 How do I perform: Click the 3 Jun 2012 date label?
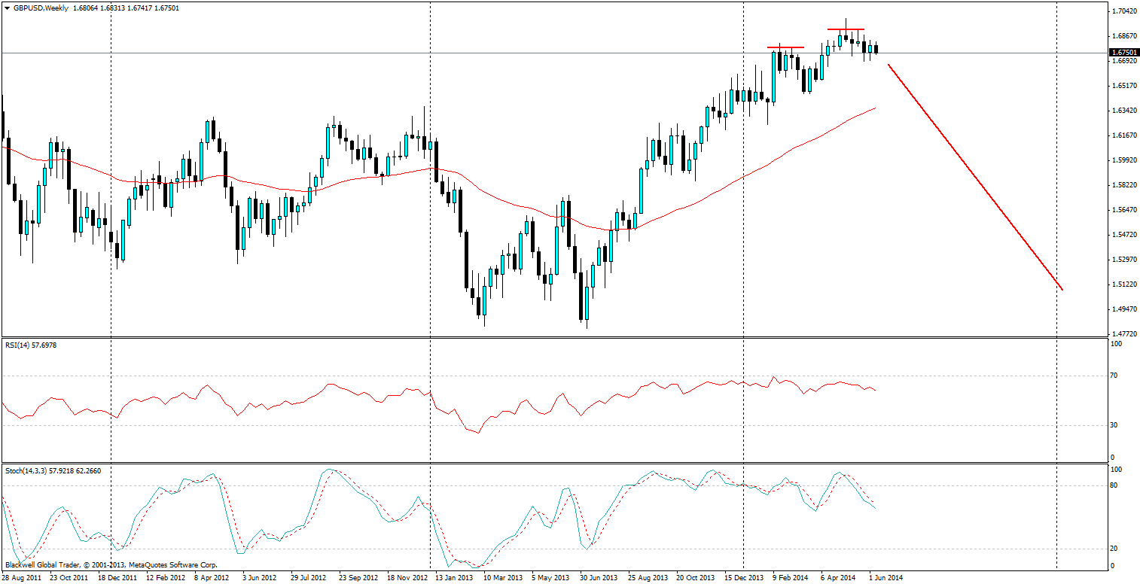tap(260, 578)
